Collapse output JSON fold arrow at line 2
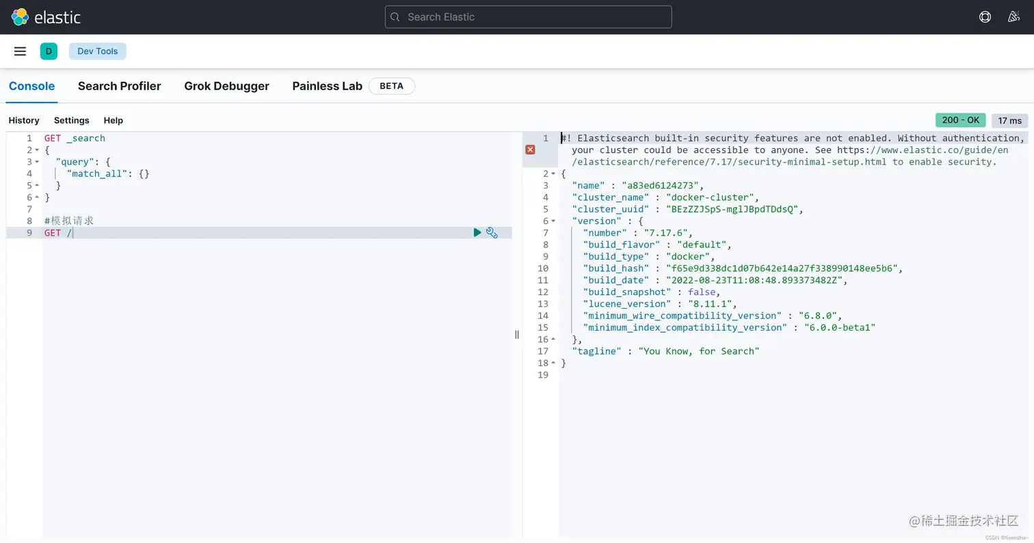 pyautogui.click(x=553, y=173)
